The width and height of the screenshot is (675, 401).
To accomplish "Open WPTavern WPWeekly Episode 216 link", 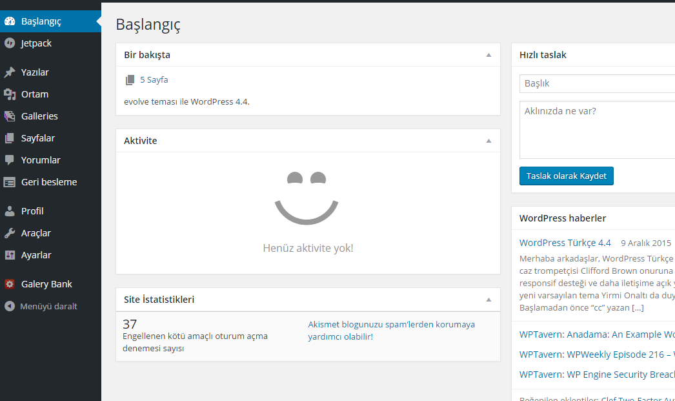I will tap(597, 355).
